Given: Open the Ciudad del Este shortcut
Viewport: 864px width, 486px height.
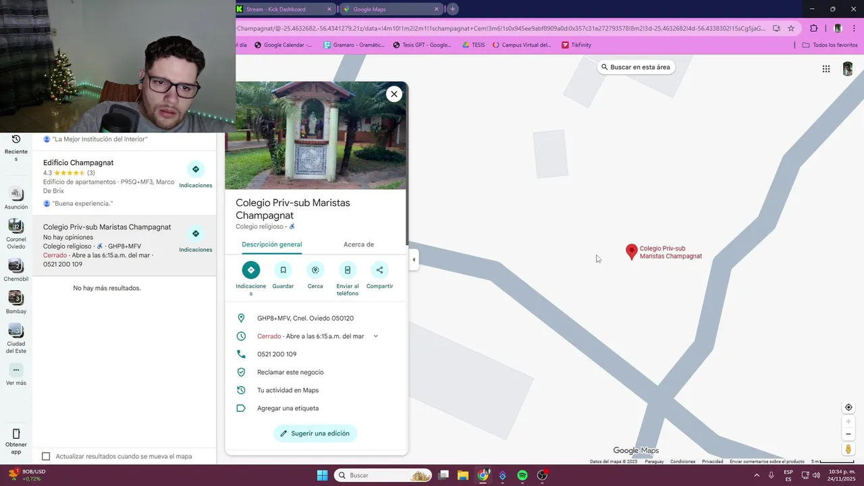Looking at the screenshot, I should [x=16, y=339].
